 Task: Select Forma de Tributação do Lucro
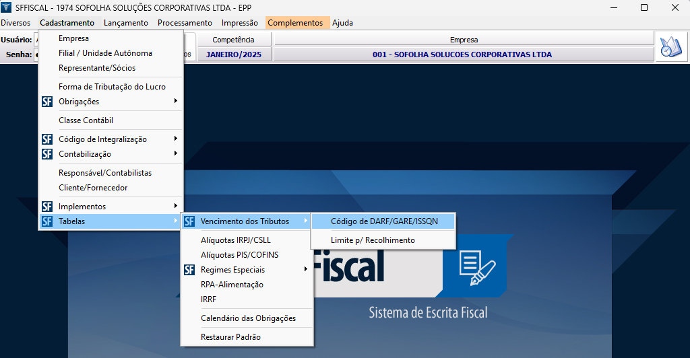(112, 87)
